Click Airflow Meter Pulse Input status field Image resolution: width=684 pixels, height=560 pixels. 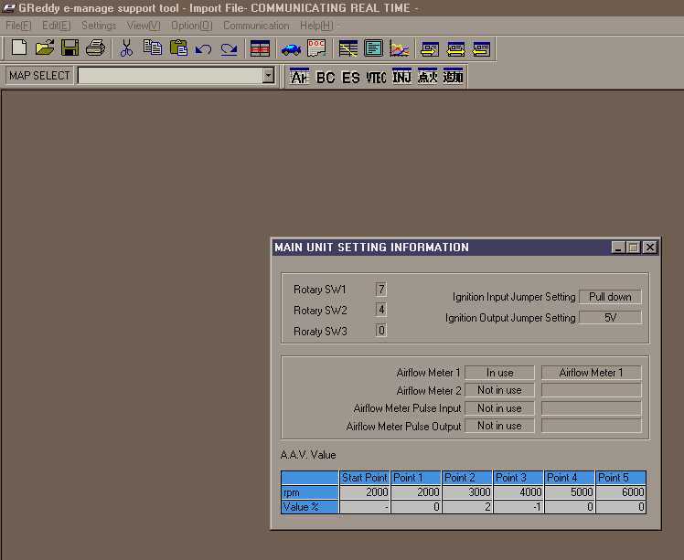(x=499, y=408)
